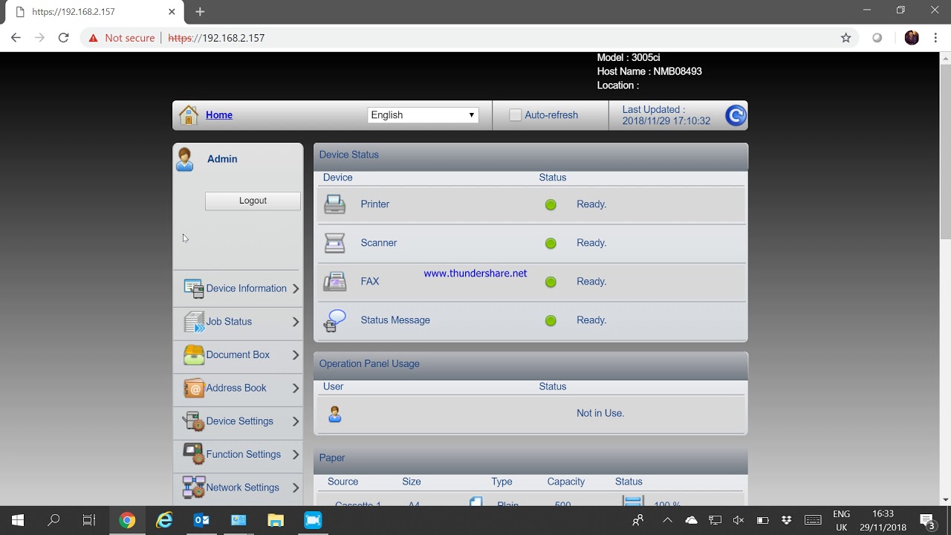Expand Device Settings chevron
This screenshot has width=951, height=535.
click(296, 421)
